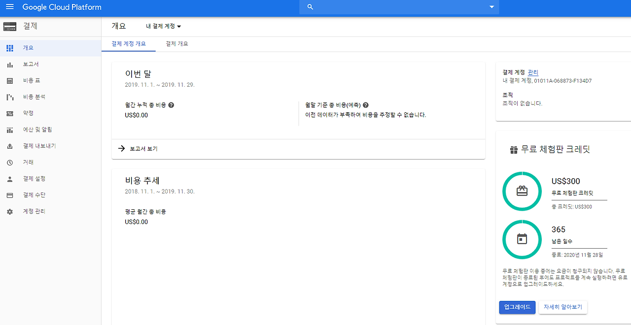631x325 pixels.
Task: Click the 예산 및 알림 icon
Action: point(10,130)
